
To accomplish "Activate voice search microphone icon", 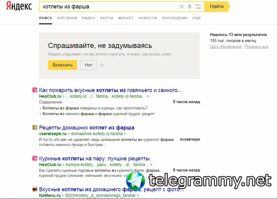I will [190, 7].
